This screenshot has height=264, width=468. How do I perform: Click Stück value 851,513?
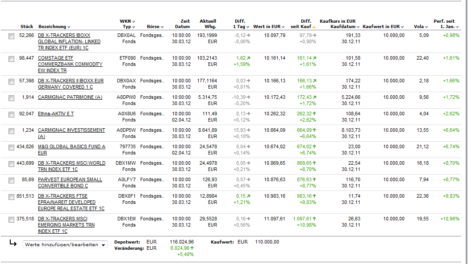(25, 196)
